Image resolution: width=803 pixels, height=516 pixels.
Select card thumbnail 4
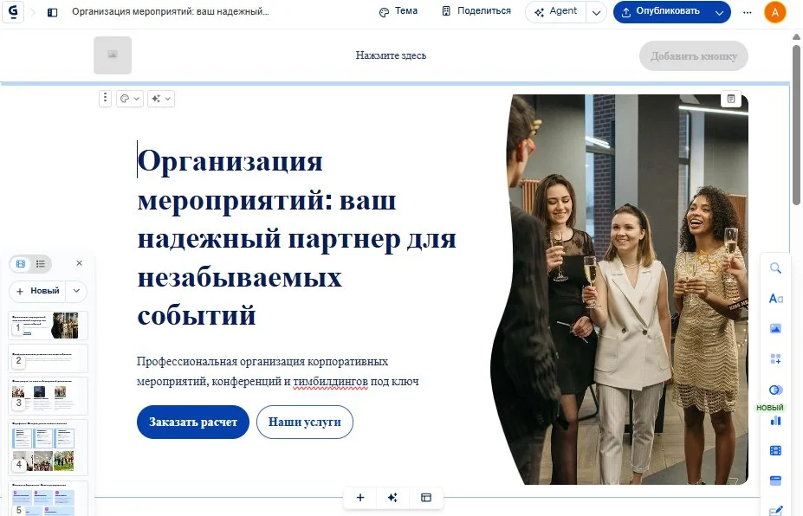pos(48,448)
